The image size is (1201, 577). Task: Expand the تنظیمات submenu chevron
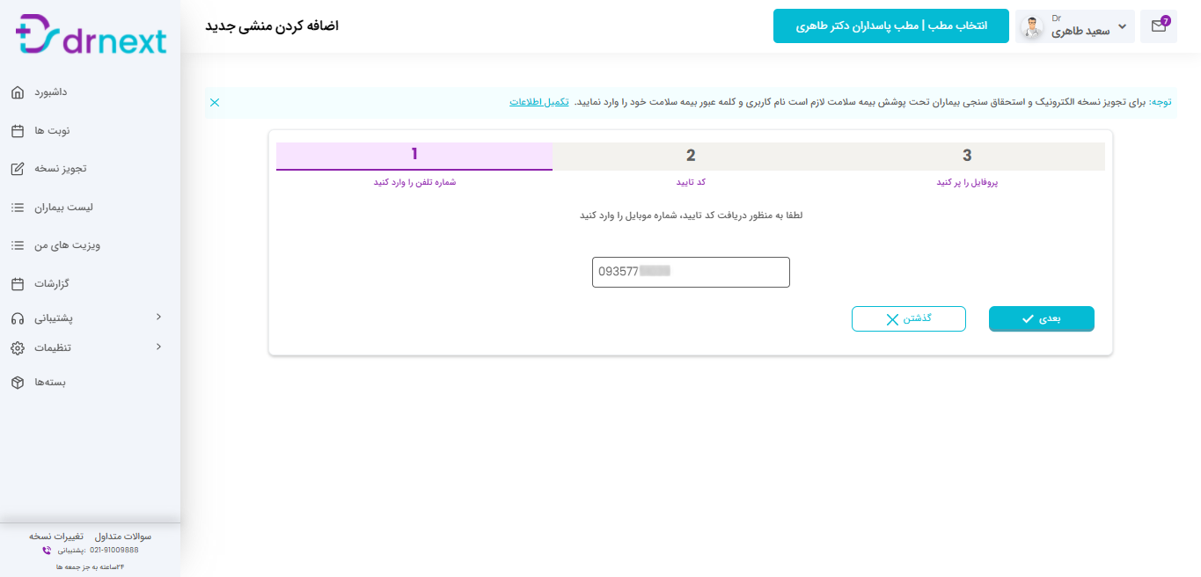click(158, 347)
